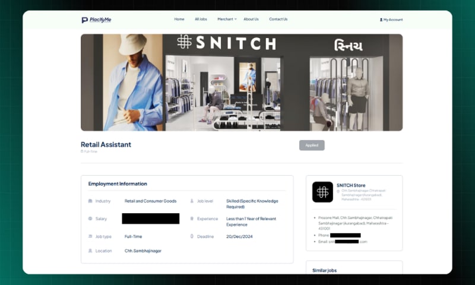Click the Less than 1 Year experience value
Viewport: 475px width, 285px height.
point(251,221)
